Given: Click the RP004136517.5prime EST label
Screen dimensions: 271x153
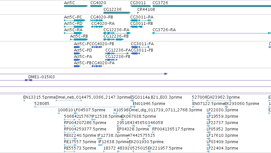Looking at the screenshot, I should point(173,129).
